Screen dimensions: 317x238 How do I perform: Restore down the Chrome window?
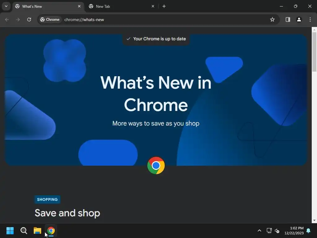[296, 6]
